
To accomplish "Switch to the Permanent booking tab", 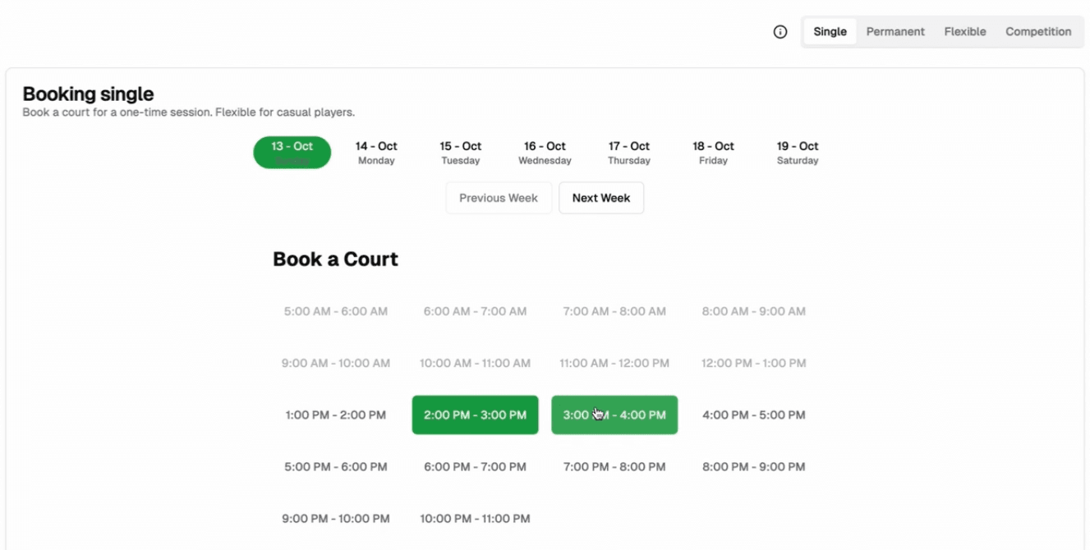I will pos(895,32).
